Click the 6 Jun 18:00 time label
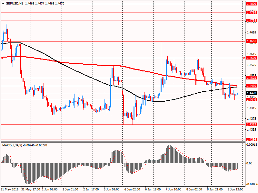This screenshot has width=258, height=193. [153, 189]
